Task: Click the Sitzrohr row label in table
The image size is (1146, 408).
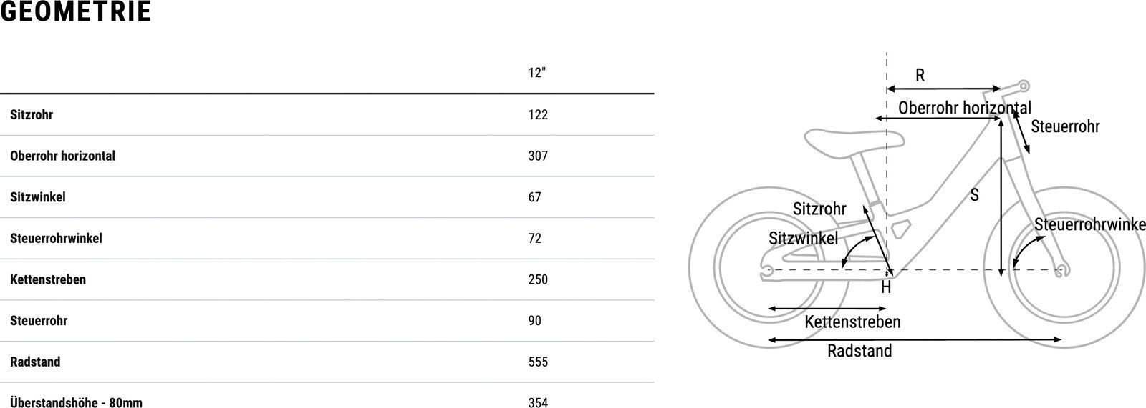Action: pyautogui.click(x=32, y=115)
